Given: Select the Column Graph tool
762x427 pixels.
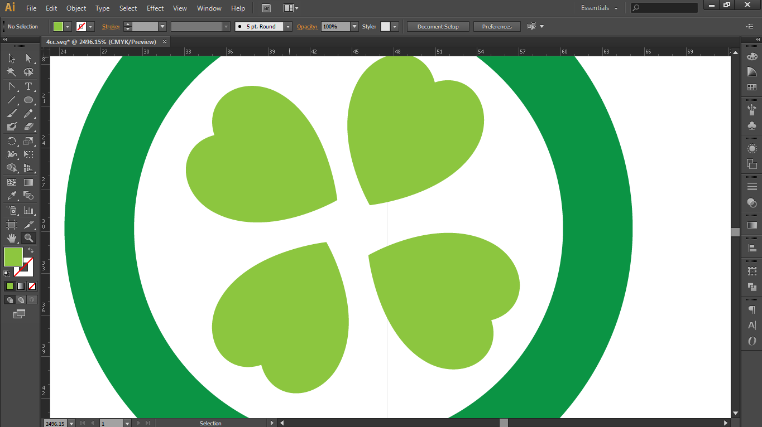Looking at the screenshot, I should (28, 210).
